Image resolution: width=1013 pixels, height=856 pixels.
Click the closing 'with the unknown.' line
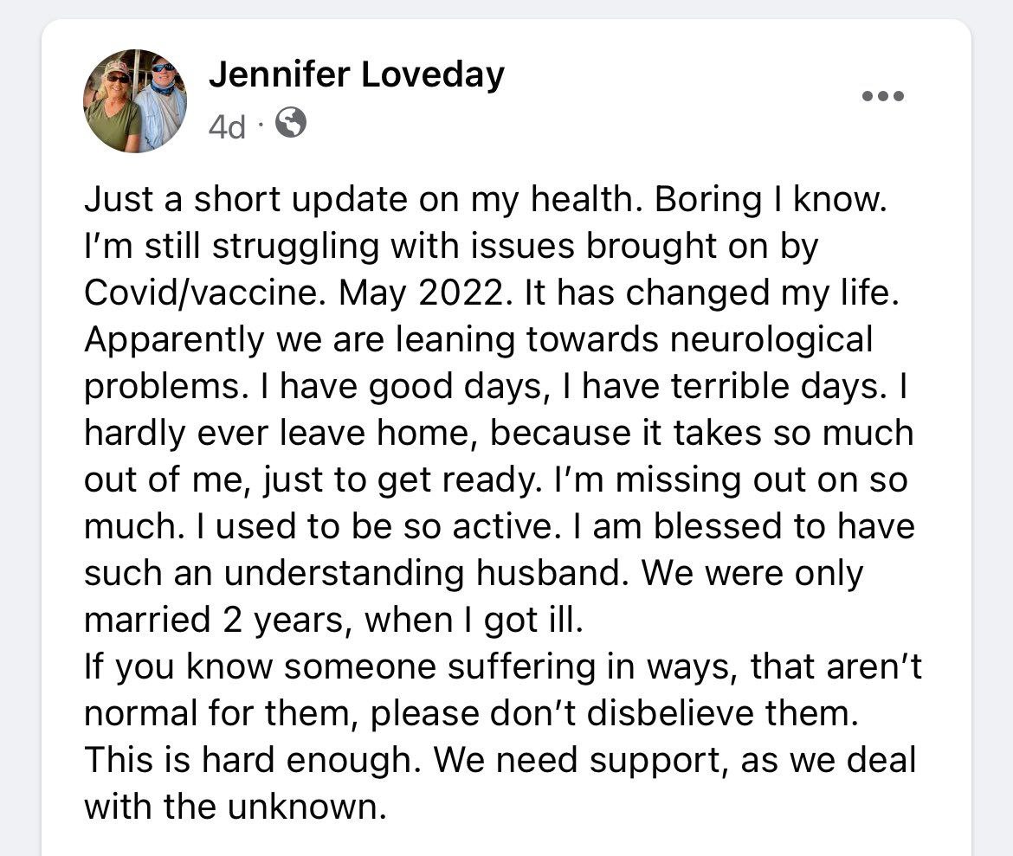[234, 808]
